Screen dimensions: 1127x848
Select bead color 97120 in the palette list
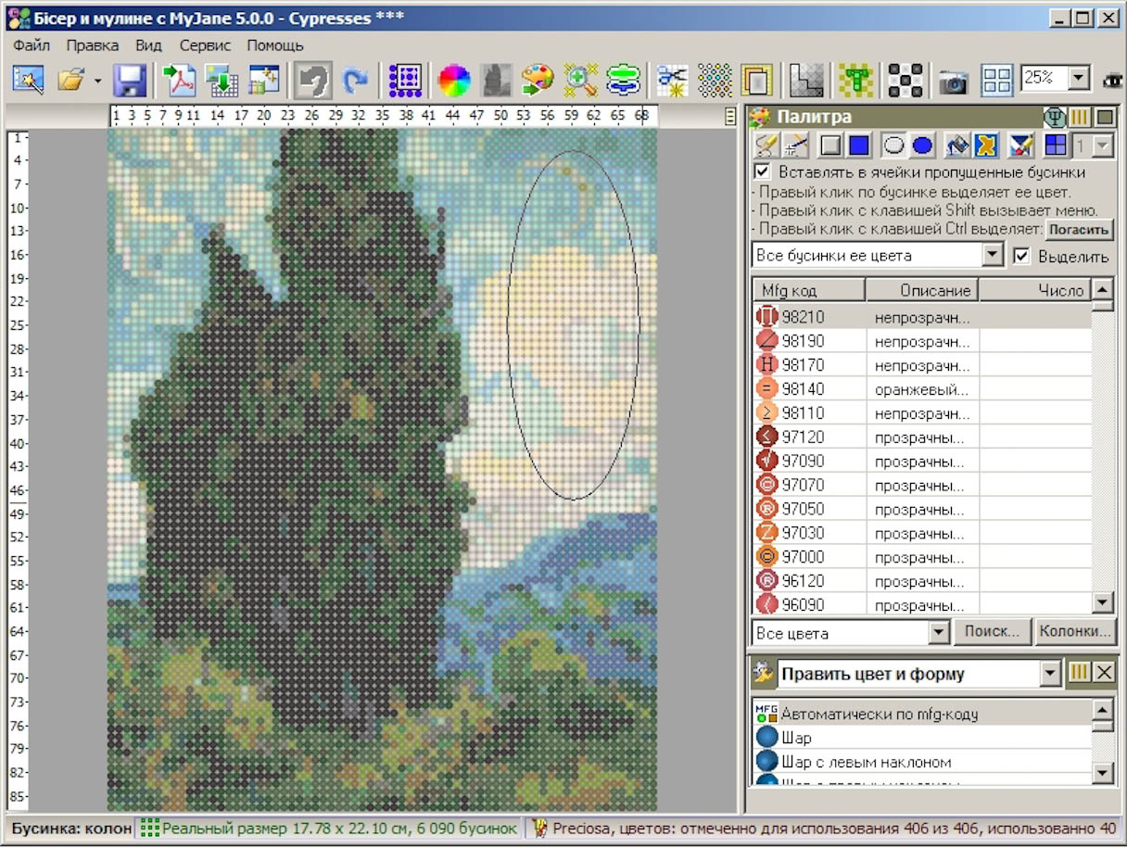[x=921, y=437]
